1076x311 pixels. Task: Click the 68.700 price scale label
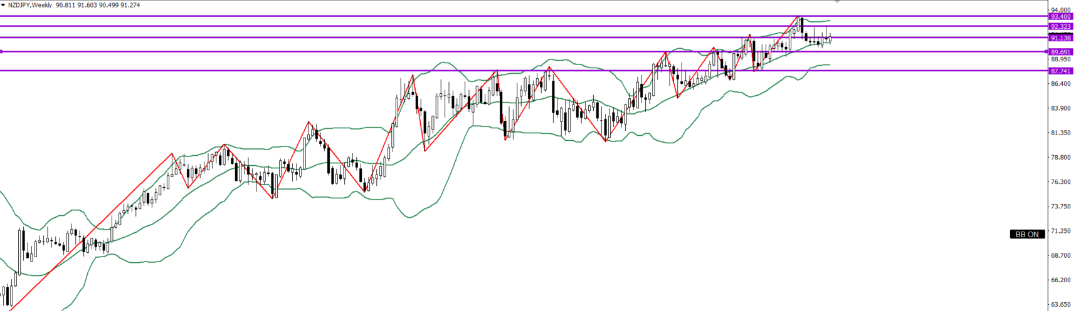[x=1060, y=255]
